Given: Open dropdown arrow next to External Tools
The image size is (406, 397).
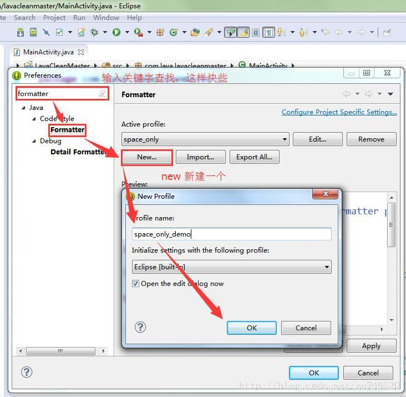Looking at the screenshot, I should click(149, 32).
